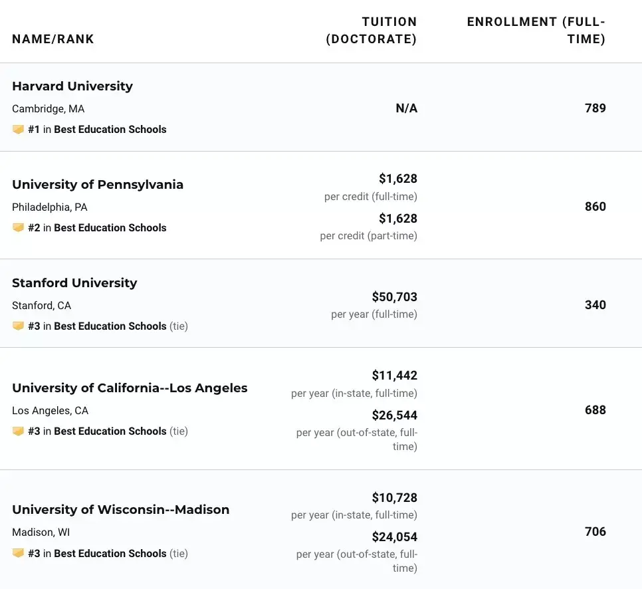This screenshot has height=589, width=642.
Task: Click the Tuition (Doctorate) column header
Action: click(x=372, y=31)
